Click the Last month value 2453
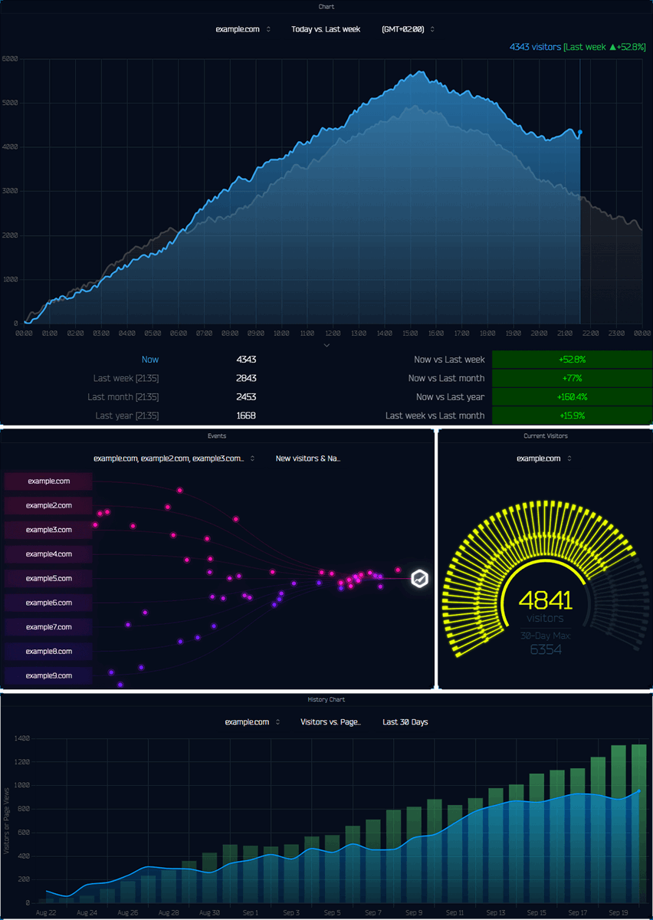 (246, 397)
